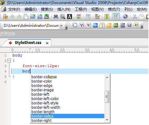Image resolution: width=149 pixels, height=125 pixels.
Task: Choose border-edge suggestion
Action: coord(67,86)
